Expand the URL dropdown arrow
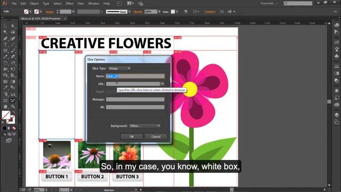Image resolution: width=341 pixels, height=192 pixels. pos(163,84)
